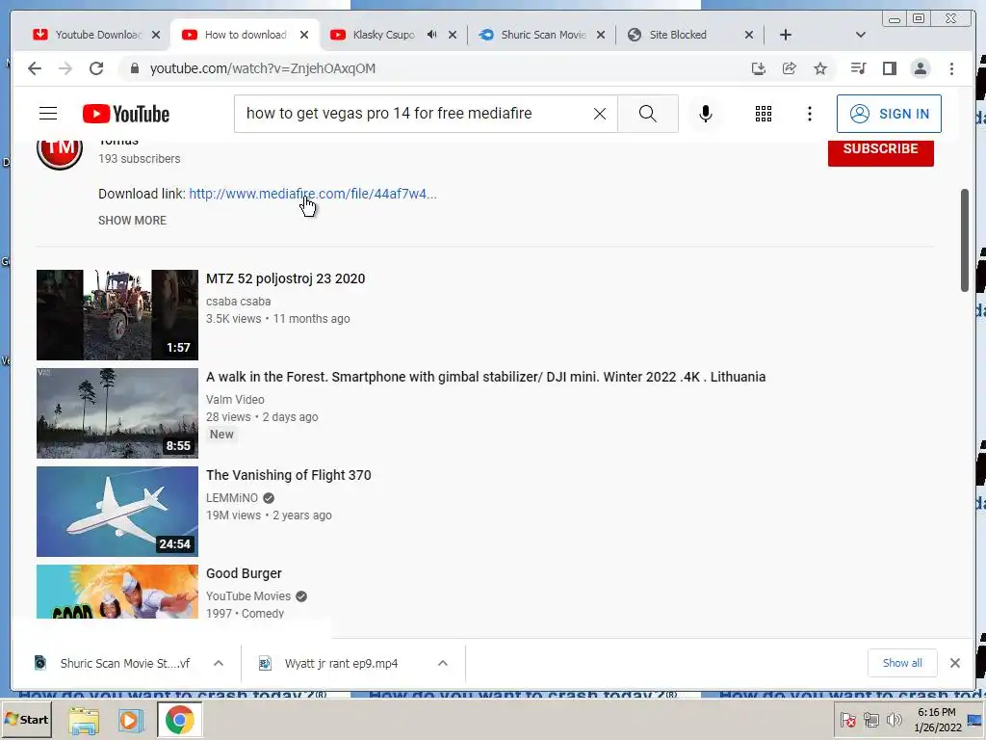
Task: Click the address bar URL
Action: (x=262, y=68)
